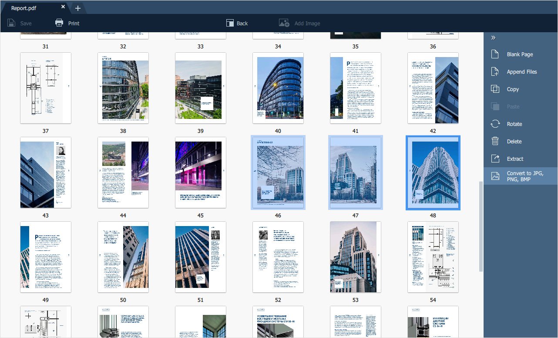Select page 44 thumbnail
This screenshot has width=558, height=338.
[123, 172]
